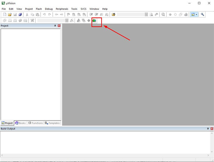
Task: Find in files folder icon
Action: click(x=113, y=15)
